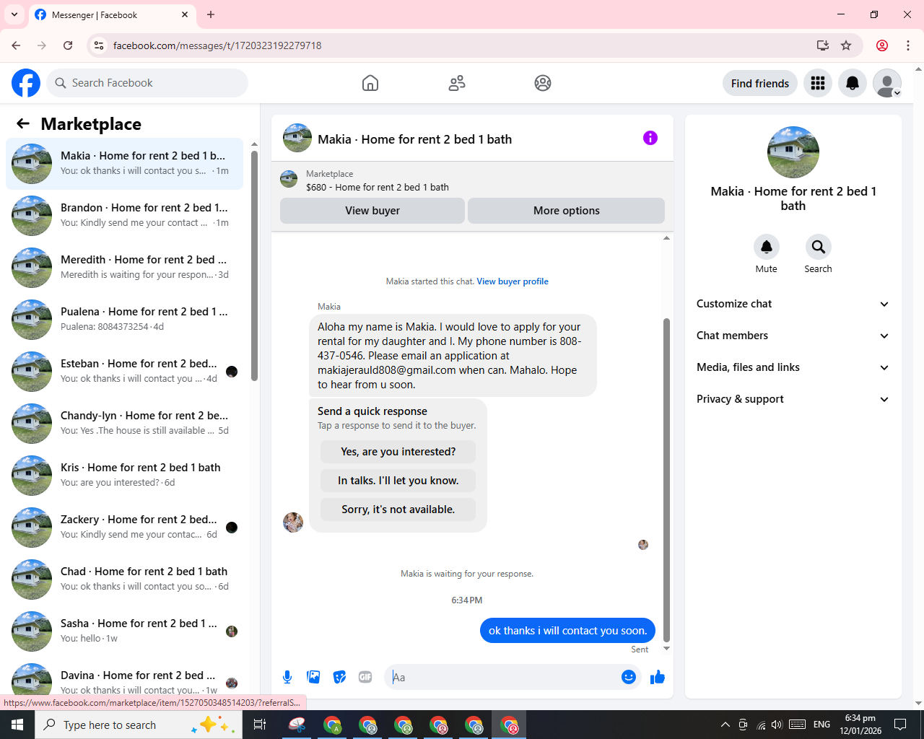Click the Facebook logo icon

(x=26, y=83)
